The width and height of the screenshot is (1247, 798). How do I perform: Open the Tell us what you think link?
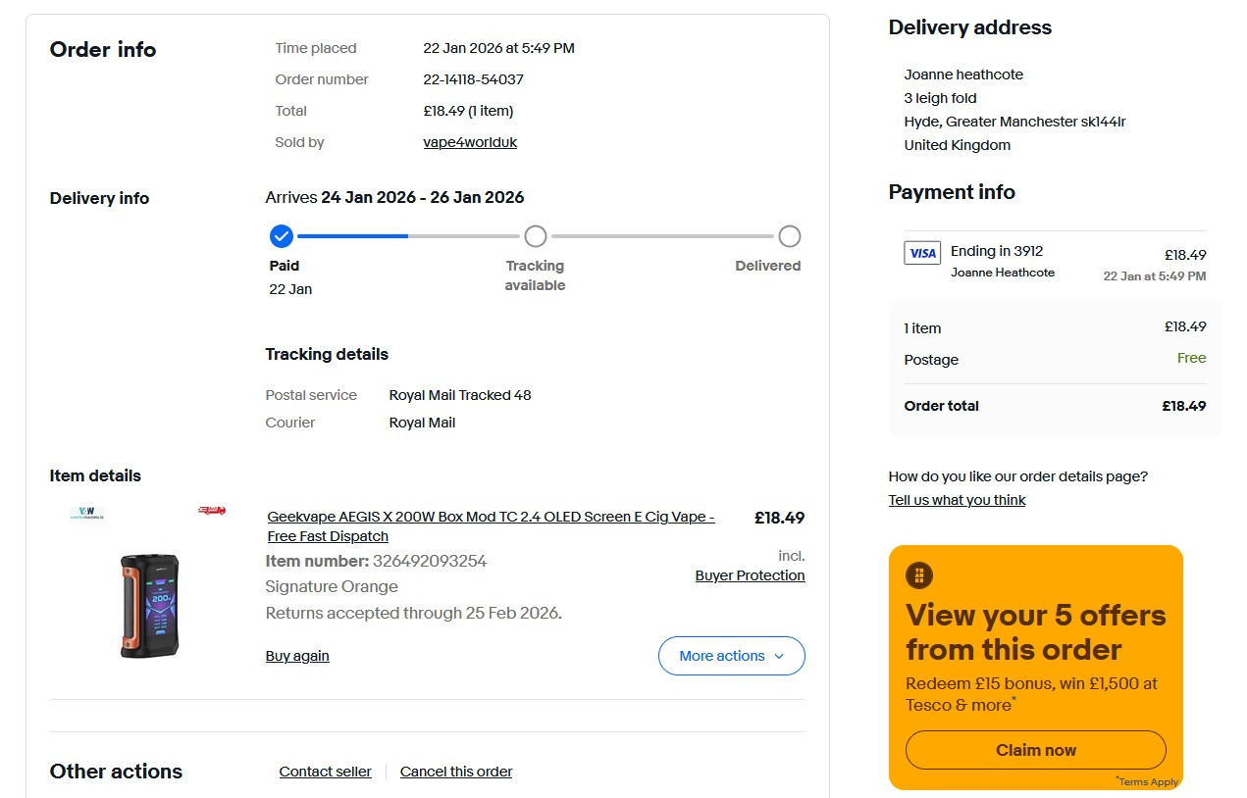(x=958, y=500)
